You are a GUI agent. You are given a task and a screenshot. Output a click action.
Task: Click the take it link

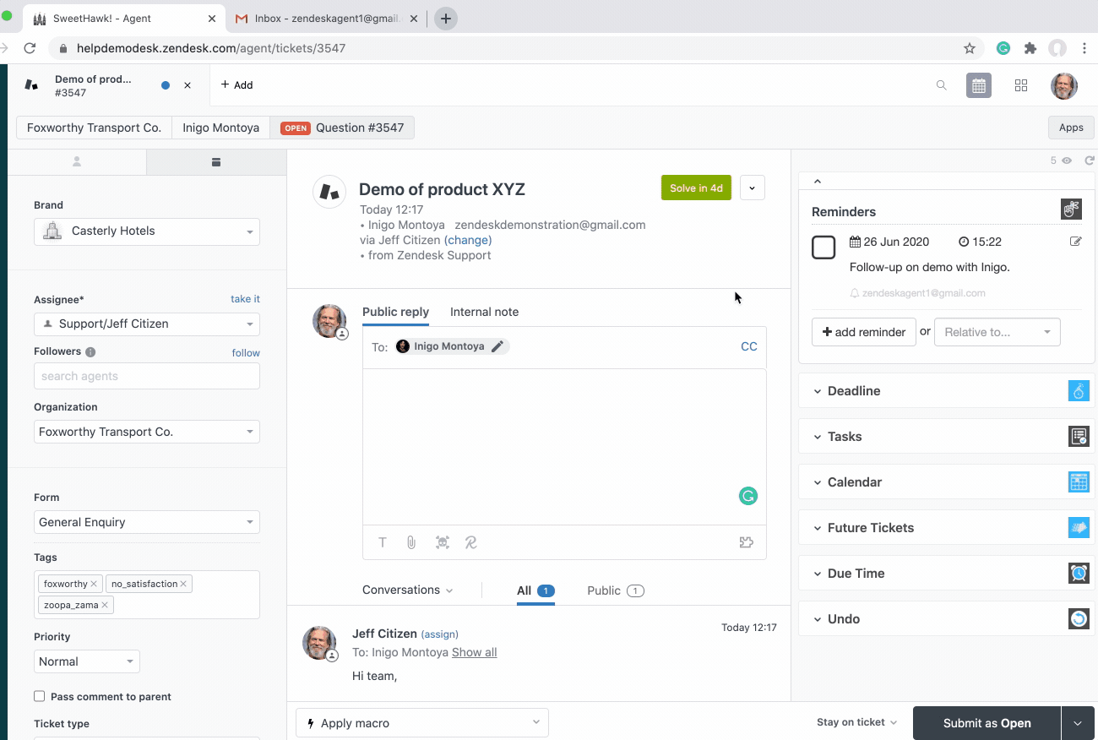[245, 299]
